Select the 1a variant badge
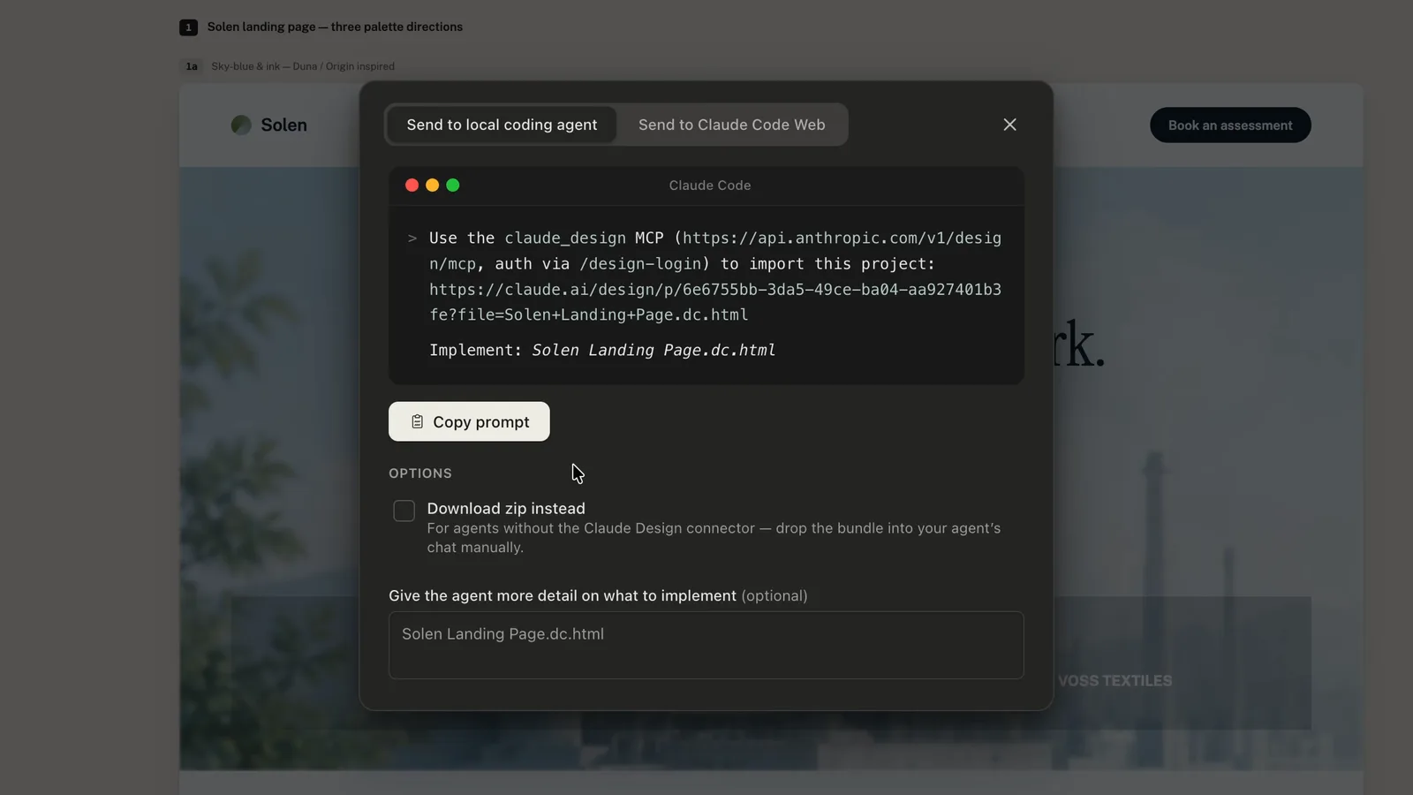 coord(192,66)
